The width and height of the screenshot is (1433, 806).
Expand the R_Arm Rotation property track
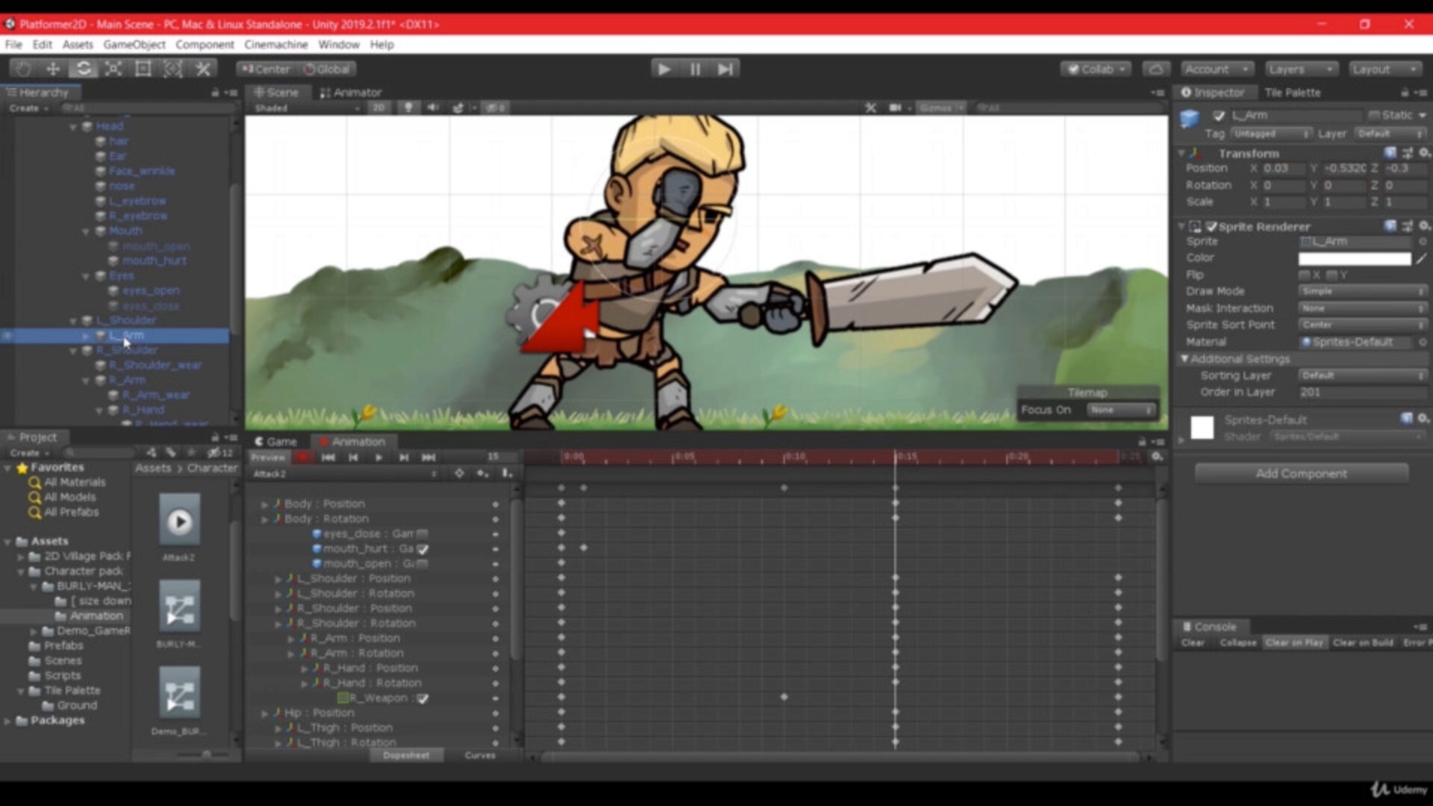[x=291, y=653]
